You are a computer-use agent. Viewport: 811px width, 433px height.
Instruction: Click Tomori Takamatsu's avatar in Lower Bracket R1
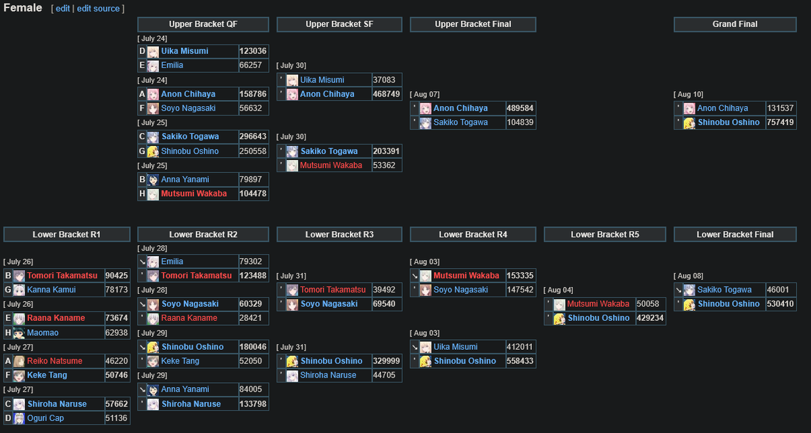[20, 276]
